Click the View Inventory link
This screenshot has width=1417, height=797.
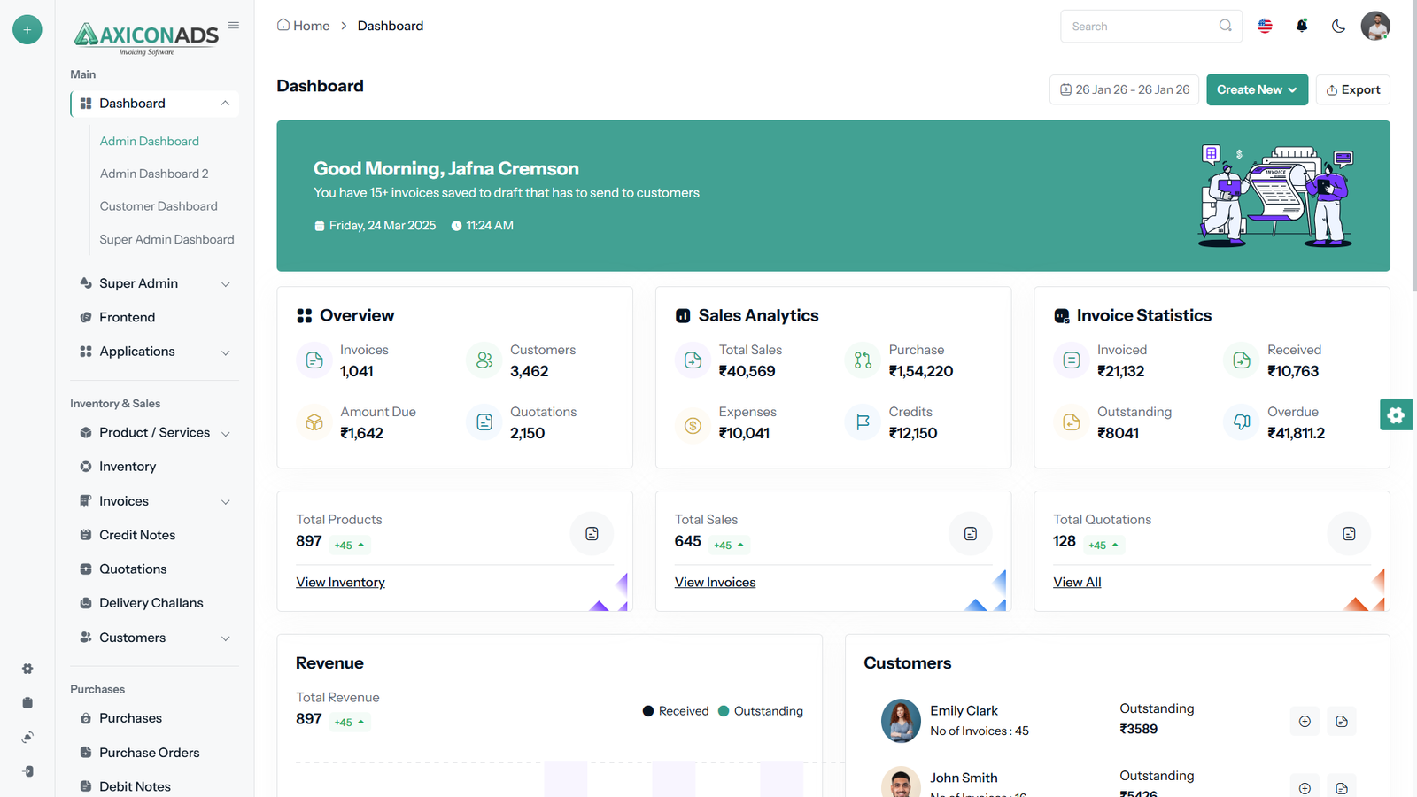coord(340,583)
